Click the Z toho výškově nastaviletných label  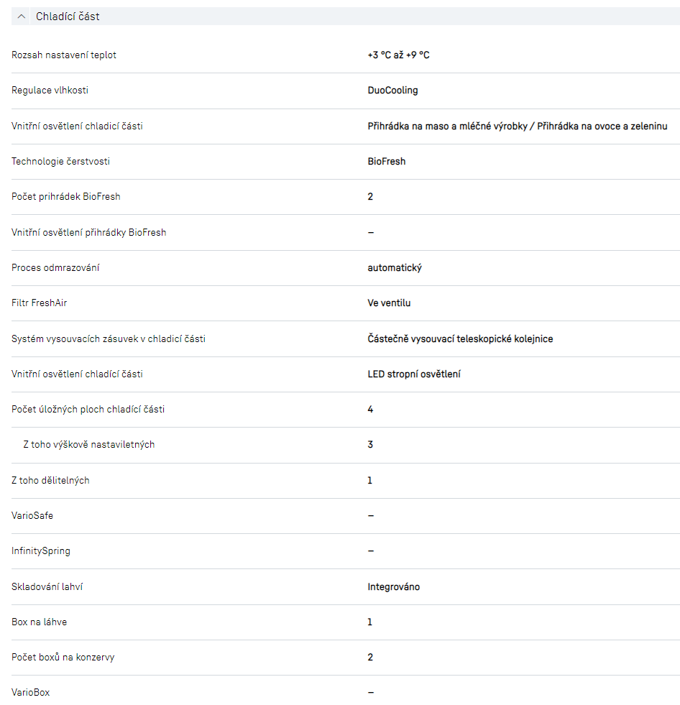pos(88,445)
